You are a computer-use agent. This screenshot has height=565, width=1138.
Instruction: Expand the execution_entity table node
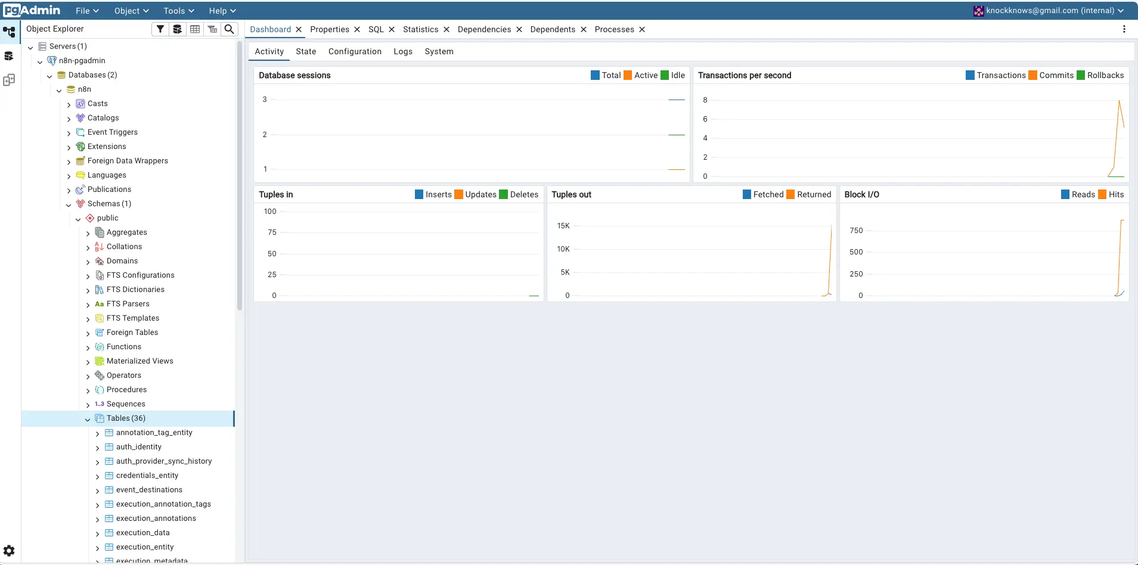96,547
